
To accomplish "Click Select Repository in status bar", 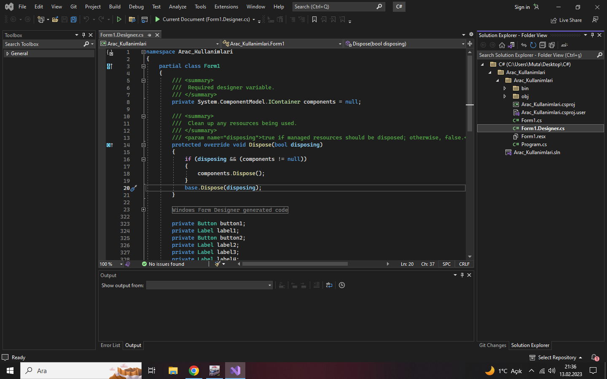I will coord(556,358).
